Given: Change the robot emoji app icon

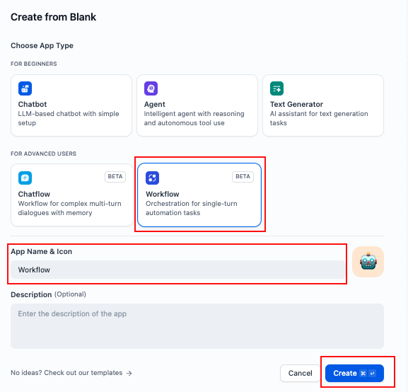Looking at the screenshot, I should coord(368,262).
